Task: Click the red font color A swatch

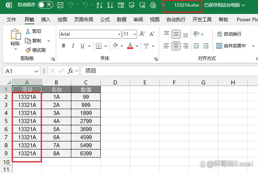Action: click(x=130, y=46)
